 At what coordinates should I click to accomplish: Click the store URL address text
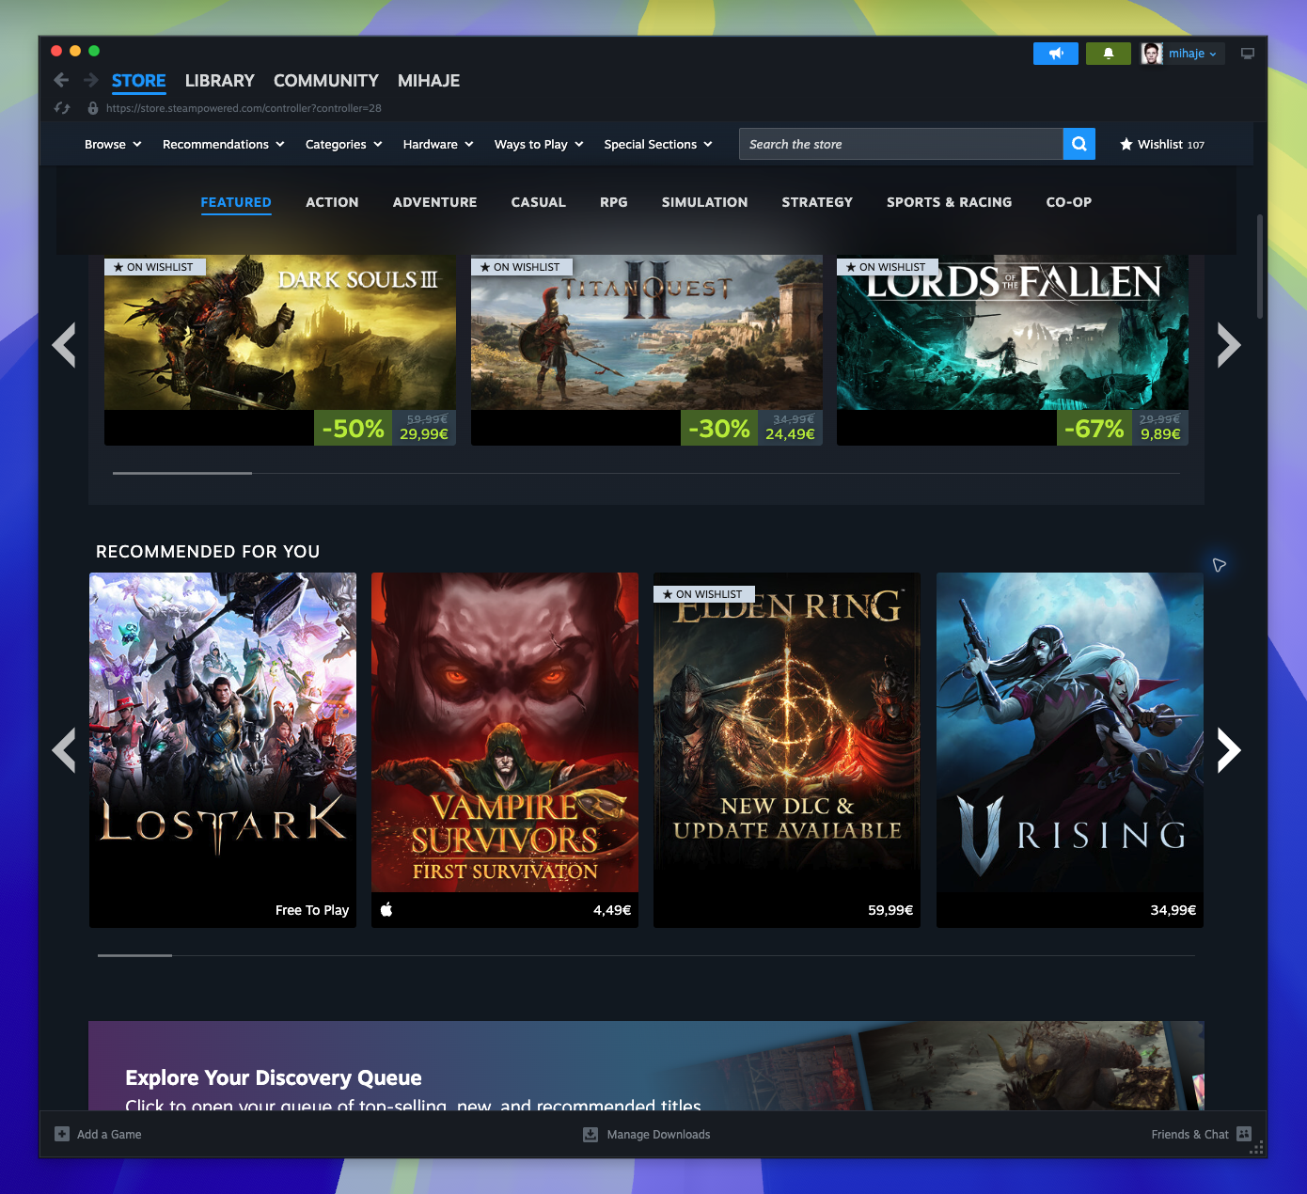click(x=244, y=108)
